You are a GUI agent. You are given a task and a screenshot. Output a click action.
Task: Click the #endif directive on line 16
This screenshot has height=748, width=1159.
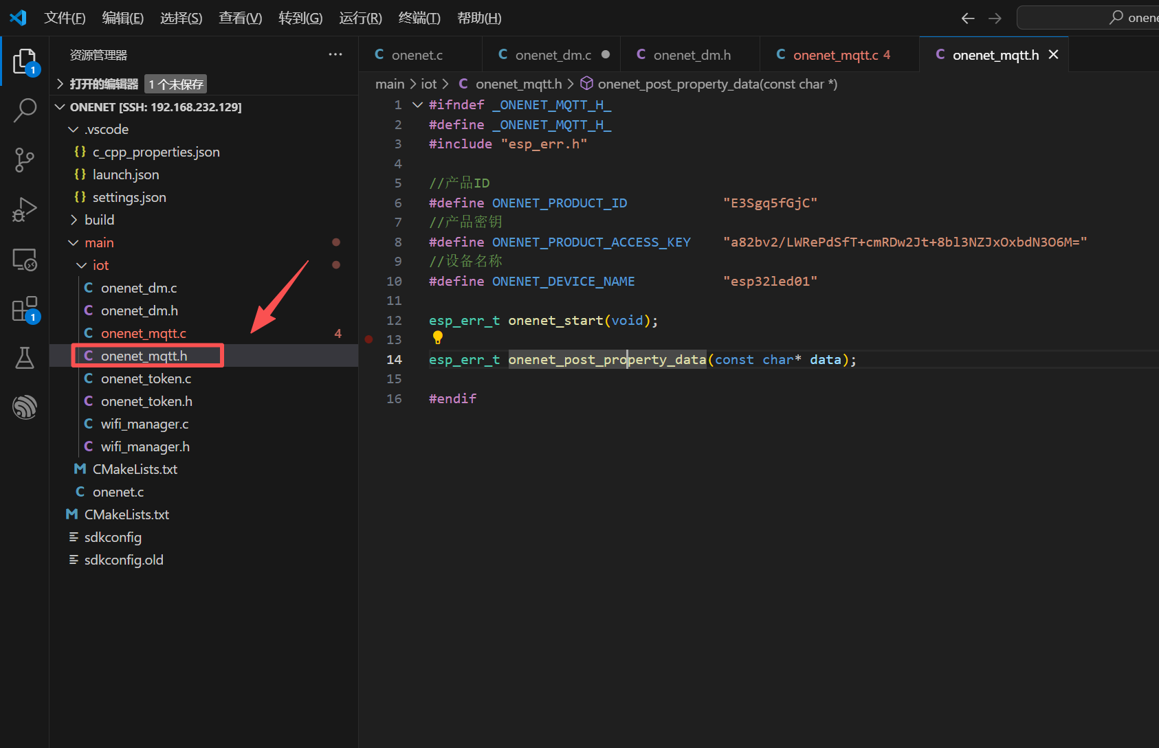tap(453, 399)
